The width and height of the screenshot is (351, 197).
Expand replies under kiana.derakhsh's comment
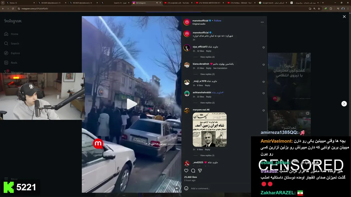pos(207,74)
